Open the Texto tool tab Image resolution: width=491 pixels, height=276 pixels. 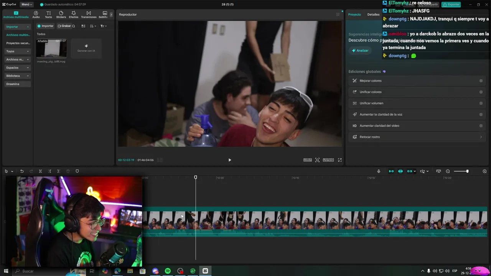(48, 15)
